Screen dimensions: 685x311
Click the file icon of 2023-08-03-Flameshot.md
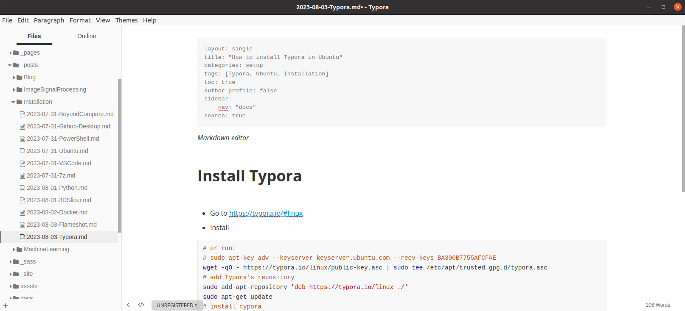coord(22,225)
